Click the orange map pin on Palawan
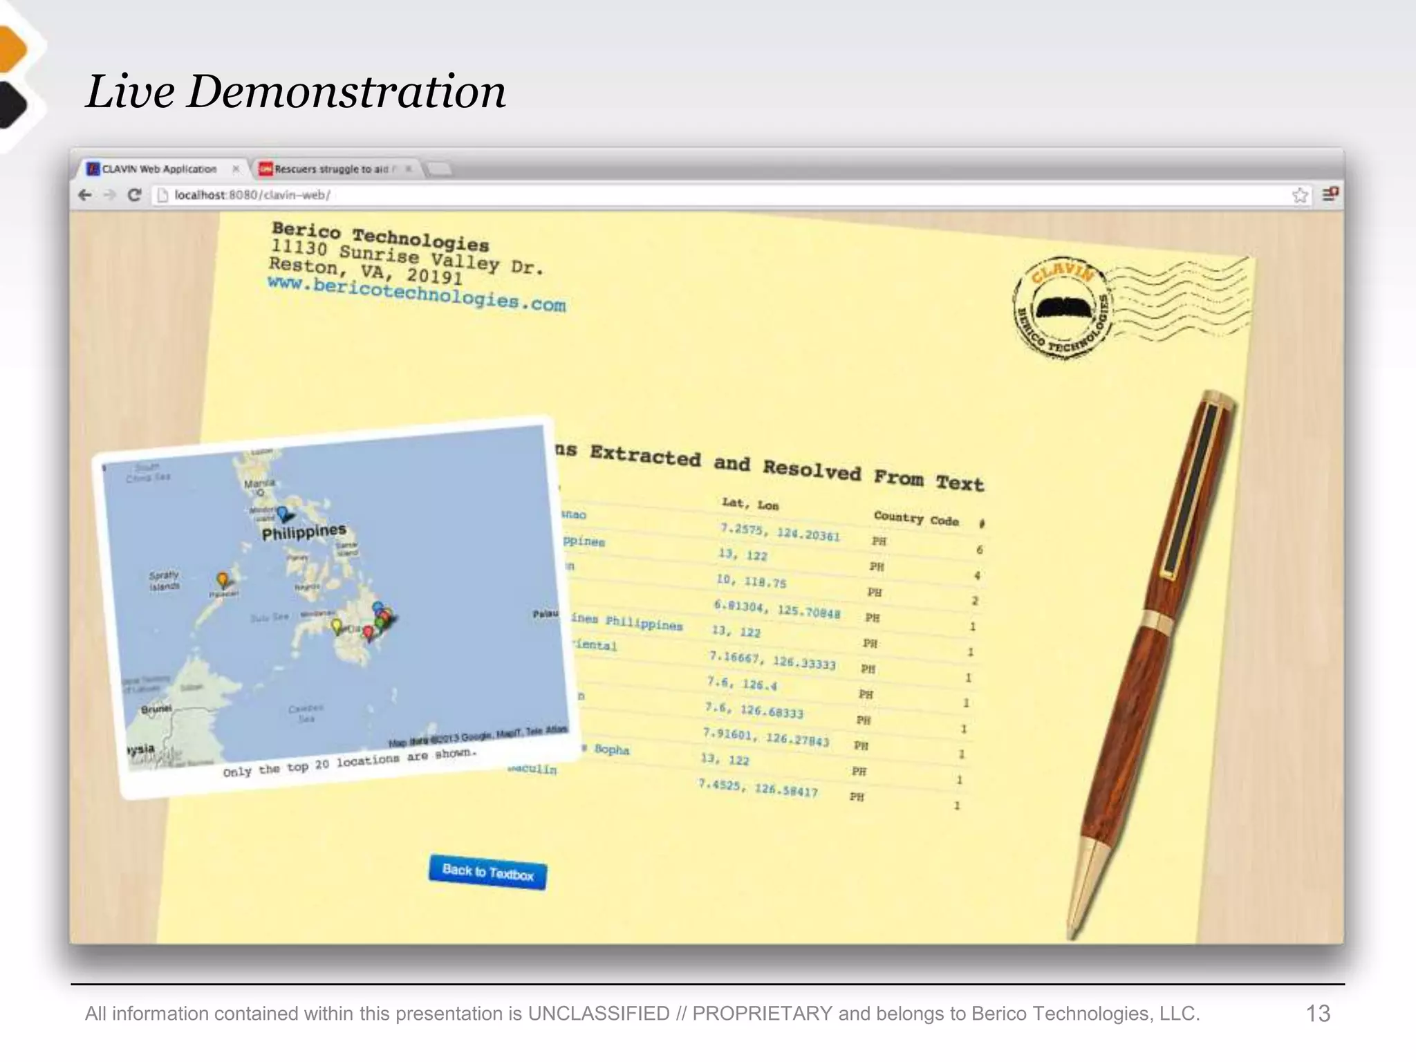Screen dimensions: 1416x1062 (222, 580)
